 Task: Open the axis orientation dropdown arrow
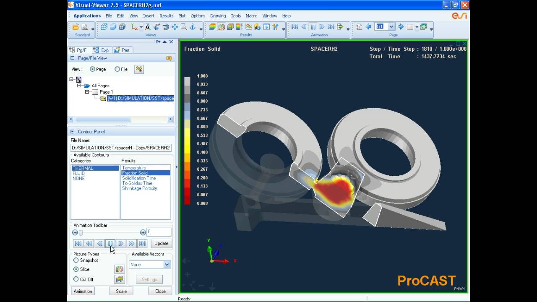[x=141, y=27]
